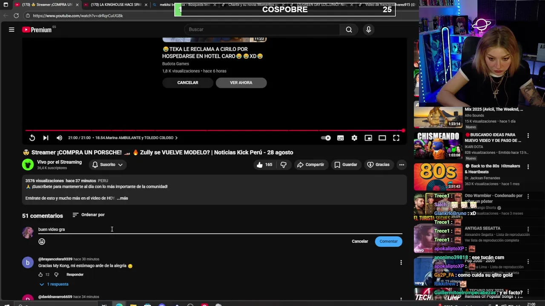Seek on the red video progress bar
The image size is (545, 306).
click(214, 130)
